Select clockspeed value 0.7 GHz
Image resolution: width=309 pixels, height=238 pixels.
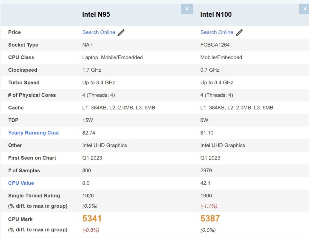[x=210, y=70]
